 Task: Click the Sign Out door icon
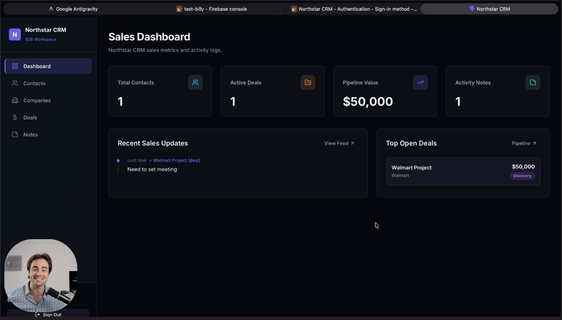(x=38, y=315)
